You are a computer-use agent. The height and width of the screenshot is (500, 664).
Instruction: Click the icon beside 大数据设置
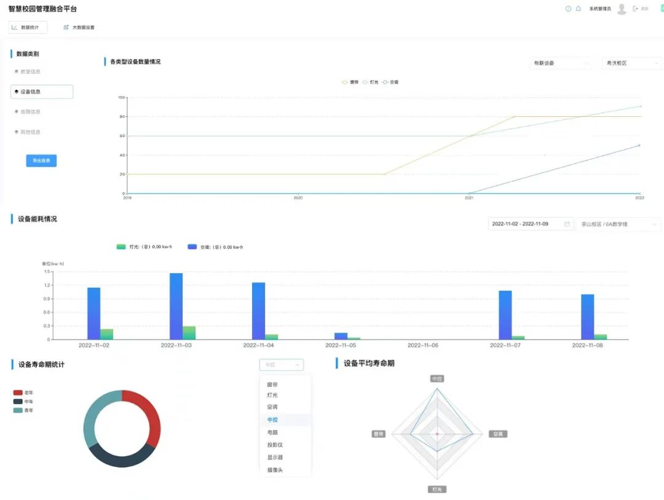tap(66, 27)
